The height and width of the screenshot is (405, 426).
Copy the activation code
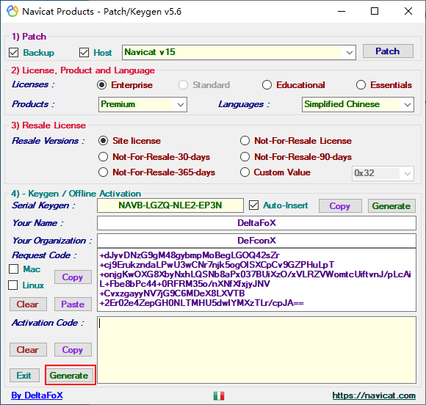(x=73, y=350)
